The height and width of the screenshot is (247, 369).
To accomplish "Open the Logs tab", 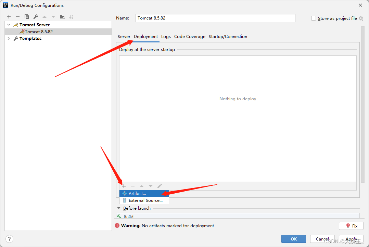I will coord(166,37).
